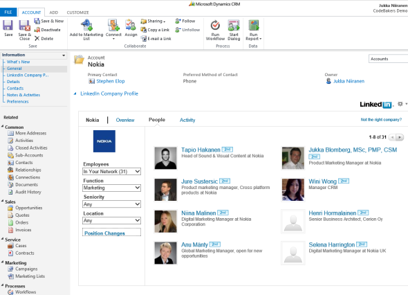This screenshot has height=295, width=408.
Task: Click Position Changes link
Action: click(104, 233)
